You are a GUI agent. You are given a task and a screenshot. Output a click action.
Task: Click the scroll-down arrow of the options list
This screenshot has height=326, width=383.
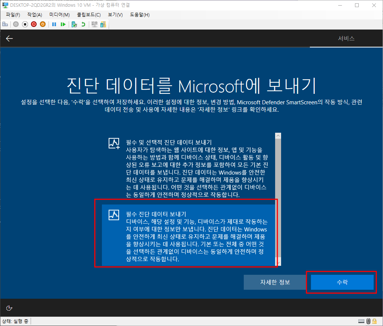click(x=278, y=263)
